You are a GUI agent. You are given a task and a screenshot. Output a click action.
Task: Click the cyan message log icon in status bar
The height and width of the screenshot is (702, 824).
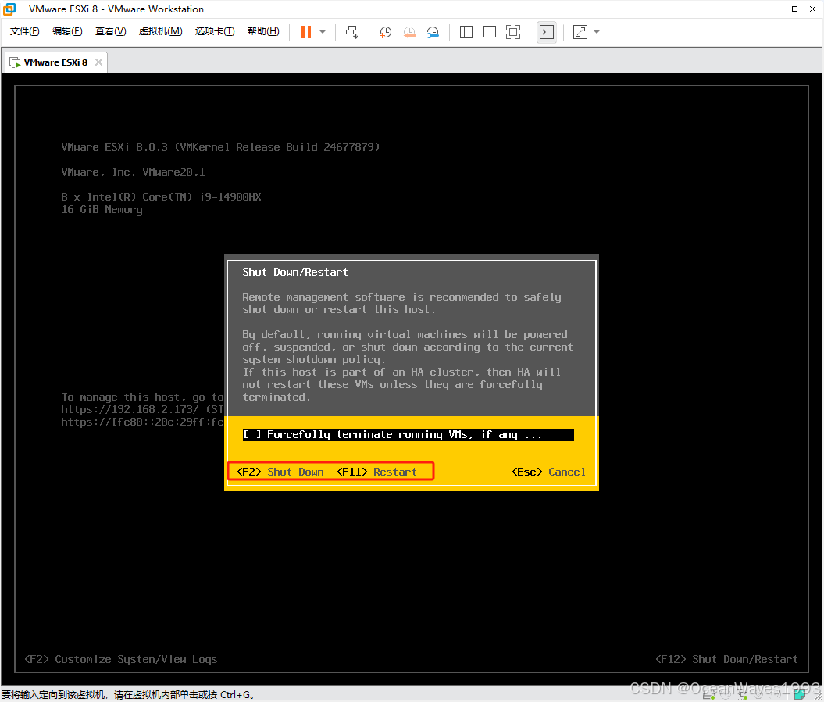click(800, 695)
